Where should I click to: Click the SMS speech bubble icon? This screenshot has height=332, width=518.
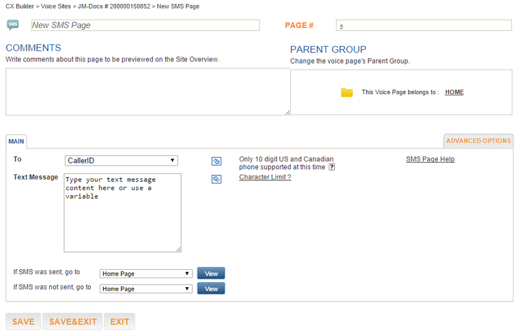13,25
